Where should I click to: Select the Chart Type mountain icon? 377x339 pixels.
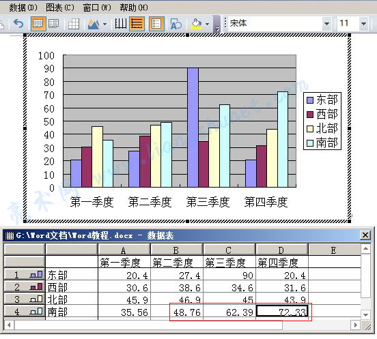click(x=94, y=24)
